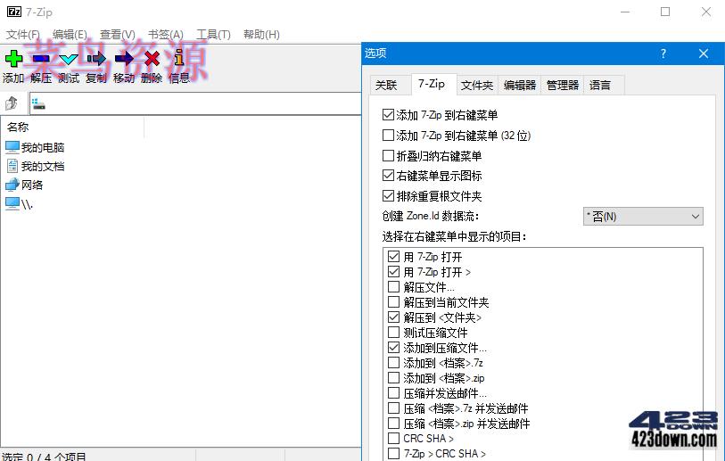This screenshot has width=725, height=461.
Task: Minimize the 7-Zip window
Action: pyautogui.click(x=625, y=12)
